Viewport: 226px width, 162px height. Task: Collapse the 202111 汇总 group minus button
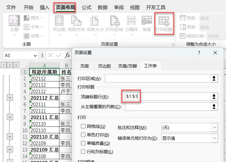coord(10,117)
